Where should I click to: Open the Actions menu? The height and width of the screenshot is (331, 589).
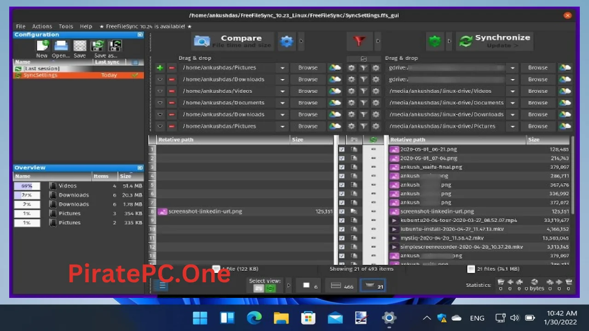click(42, 26)
